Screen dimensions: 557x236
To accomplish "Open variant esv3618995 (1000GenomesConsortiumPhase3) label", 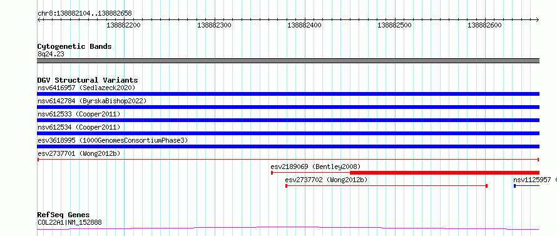I will [x=113, y=140].
